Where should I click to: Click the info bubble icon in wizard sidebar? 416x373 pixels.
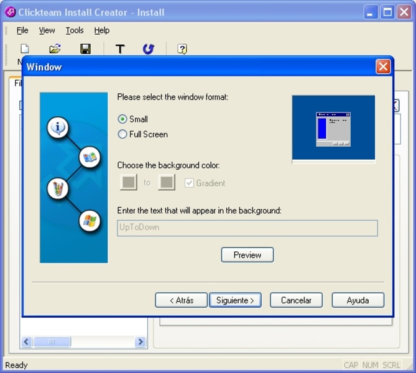click(x=58, y=128)
